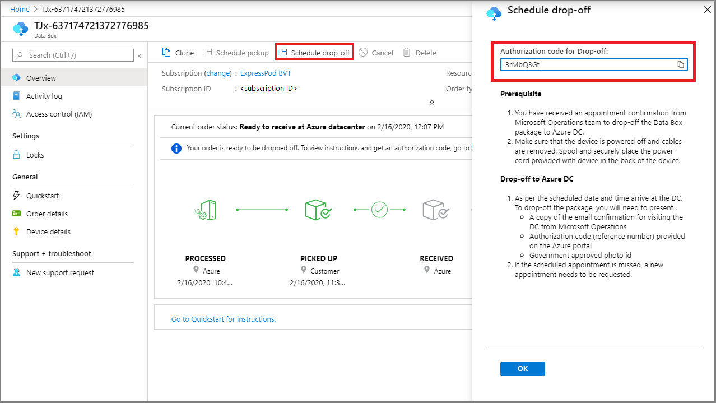Open Activity log in sidebar

44,96
